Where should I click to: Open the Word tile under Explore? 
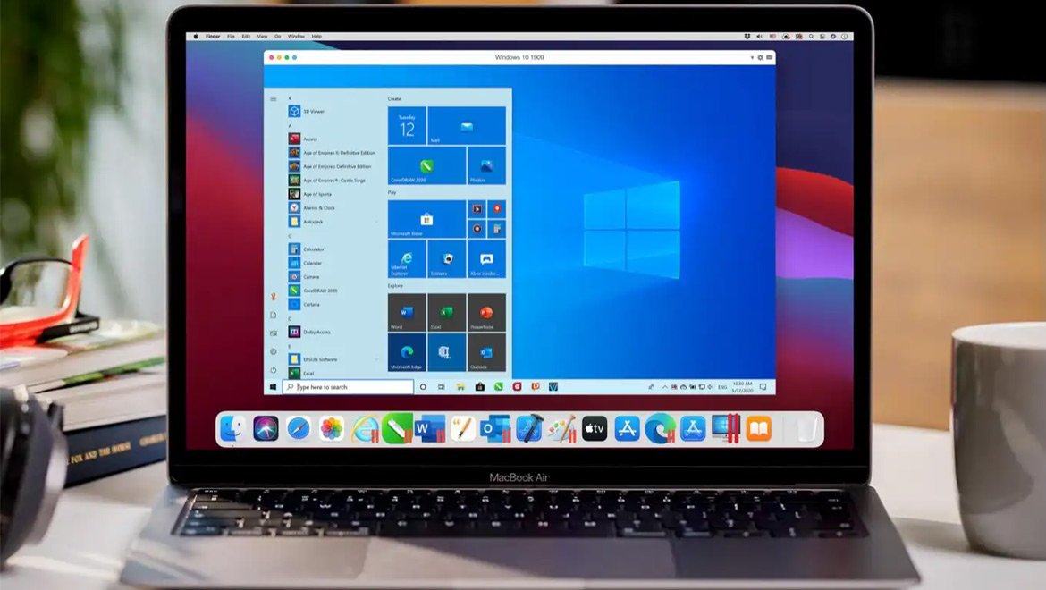(407, 313)
